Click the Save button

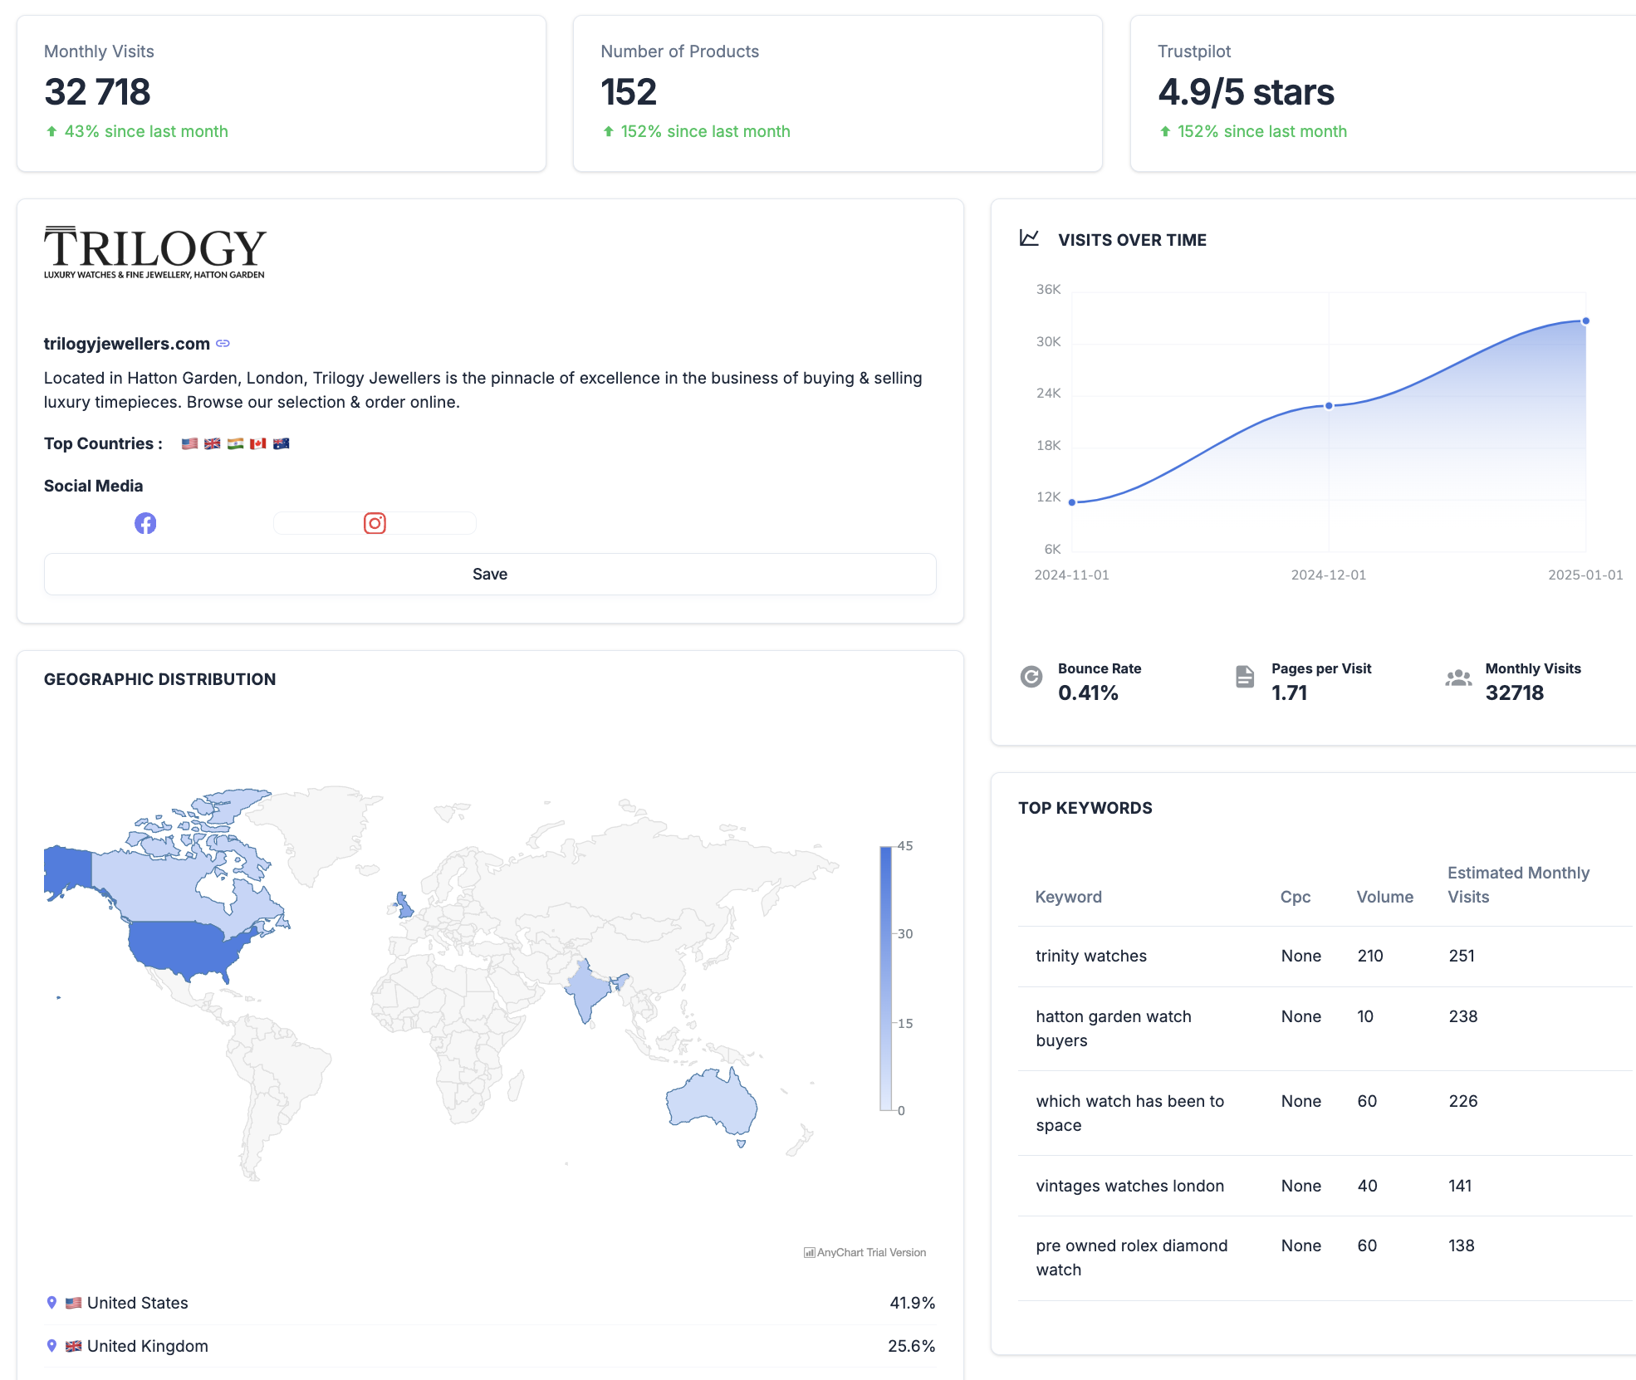(x=490, y=574)
